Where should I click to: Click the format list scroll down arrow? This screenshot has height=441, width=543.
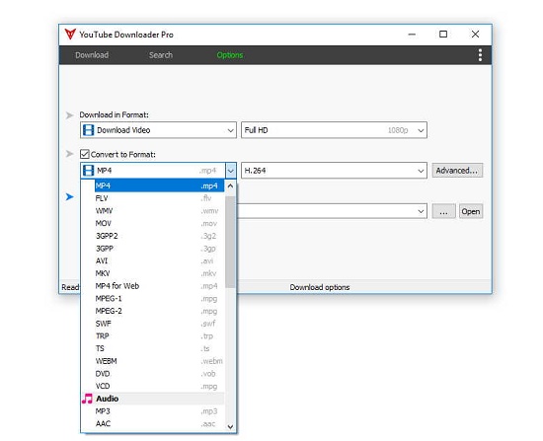(x=230, y=427)
